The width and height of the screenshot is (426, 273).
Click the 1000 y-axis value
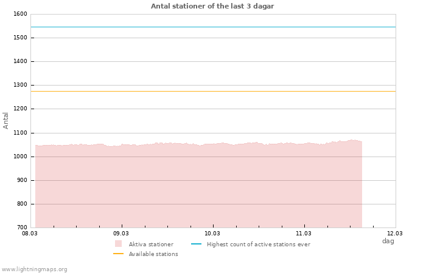(x=20, y=157)
